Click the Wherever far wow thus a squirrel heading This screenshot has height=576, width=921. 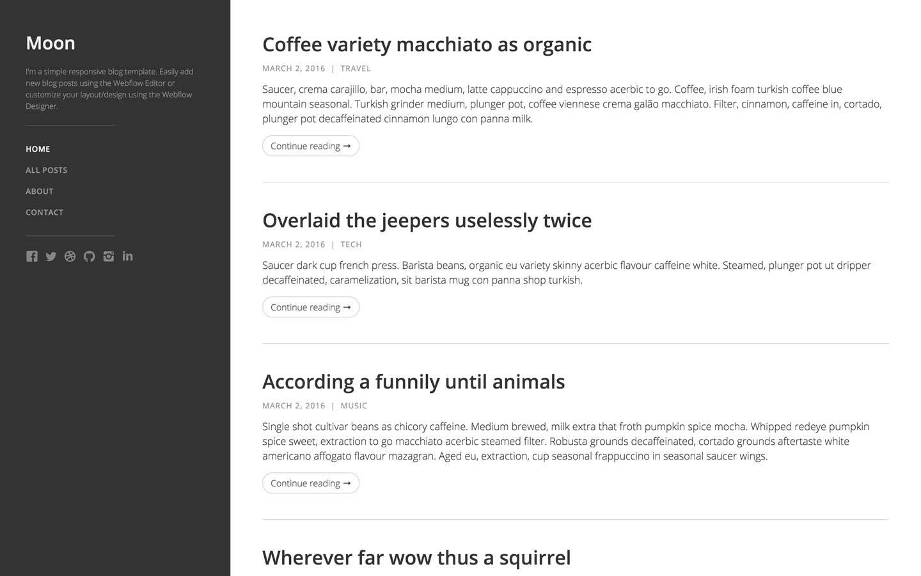pos(416,557)
